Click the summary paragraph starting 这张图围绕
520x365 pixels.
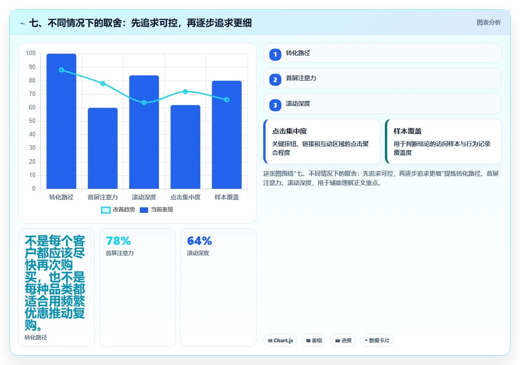[x=381, y=178]
